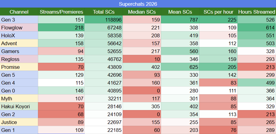Select Flowglow hours streamed value 614
The height and width of the screenshot is (134, 276).
pos(257,28)
